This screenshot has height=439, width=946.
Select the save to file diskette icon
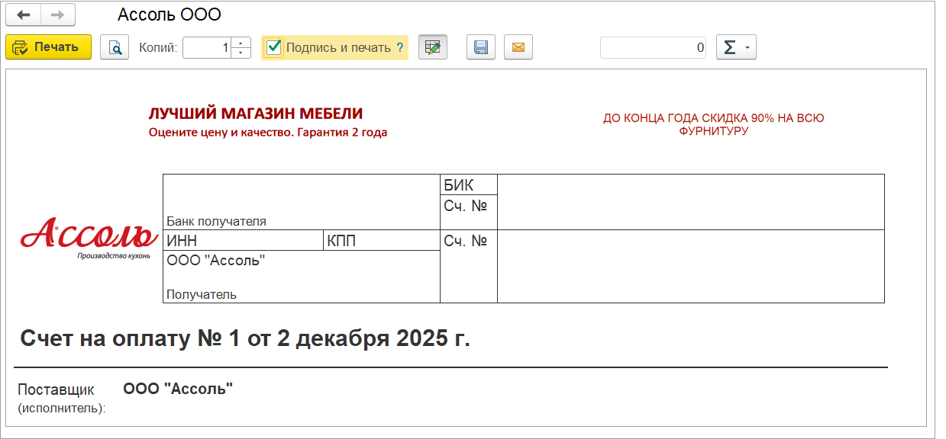(x=480, y=46)
